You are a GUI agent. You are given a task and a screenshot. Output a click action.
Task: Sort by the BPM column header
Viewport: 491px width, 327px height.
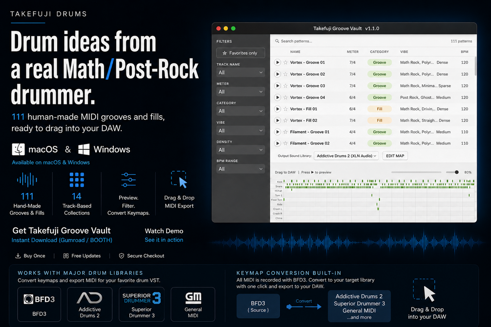(x=465, y=52)
